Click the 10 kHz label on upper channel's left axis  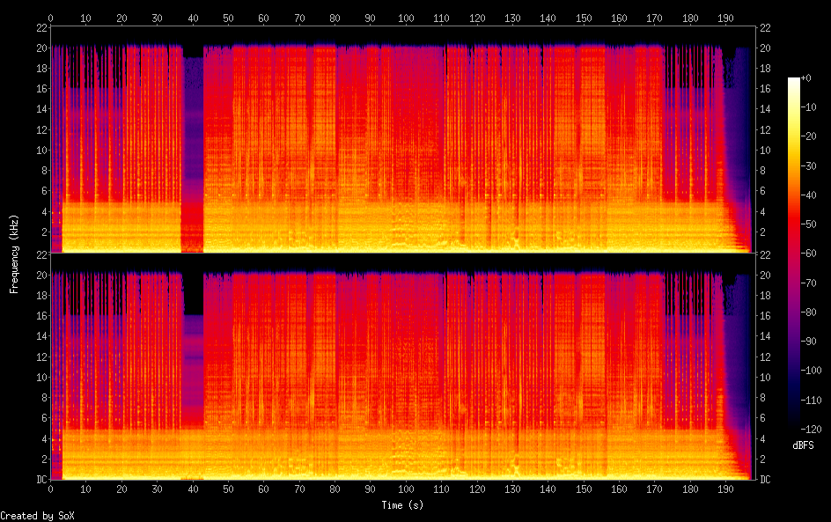[x=40, y=150]
